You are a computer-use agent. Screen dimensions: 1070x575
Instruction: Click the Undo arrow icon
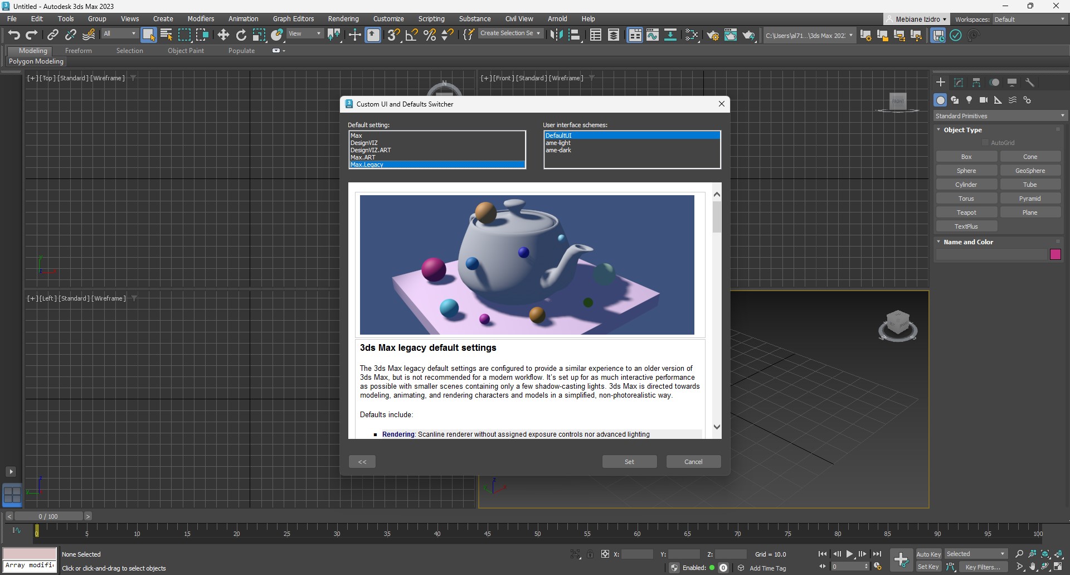pyautogui.click(x=14, y=35)
